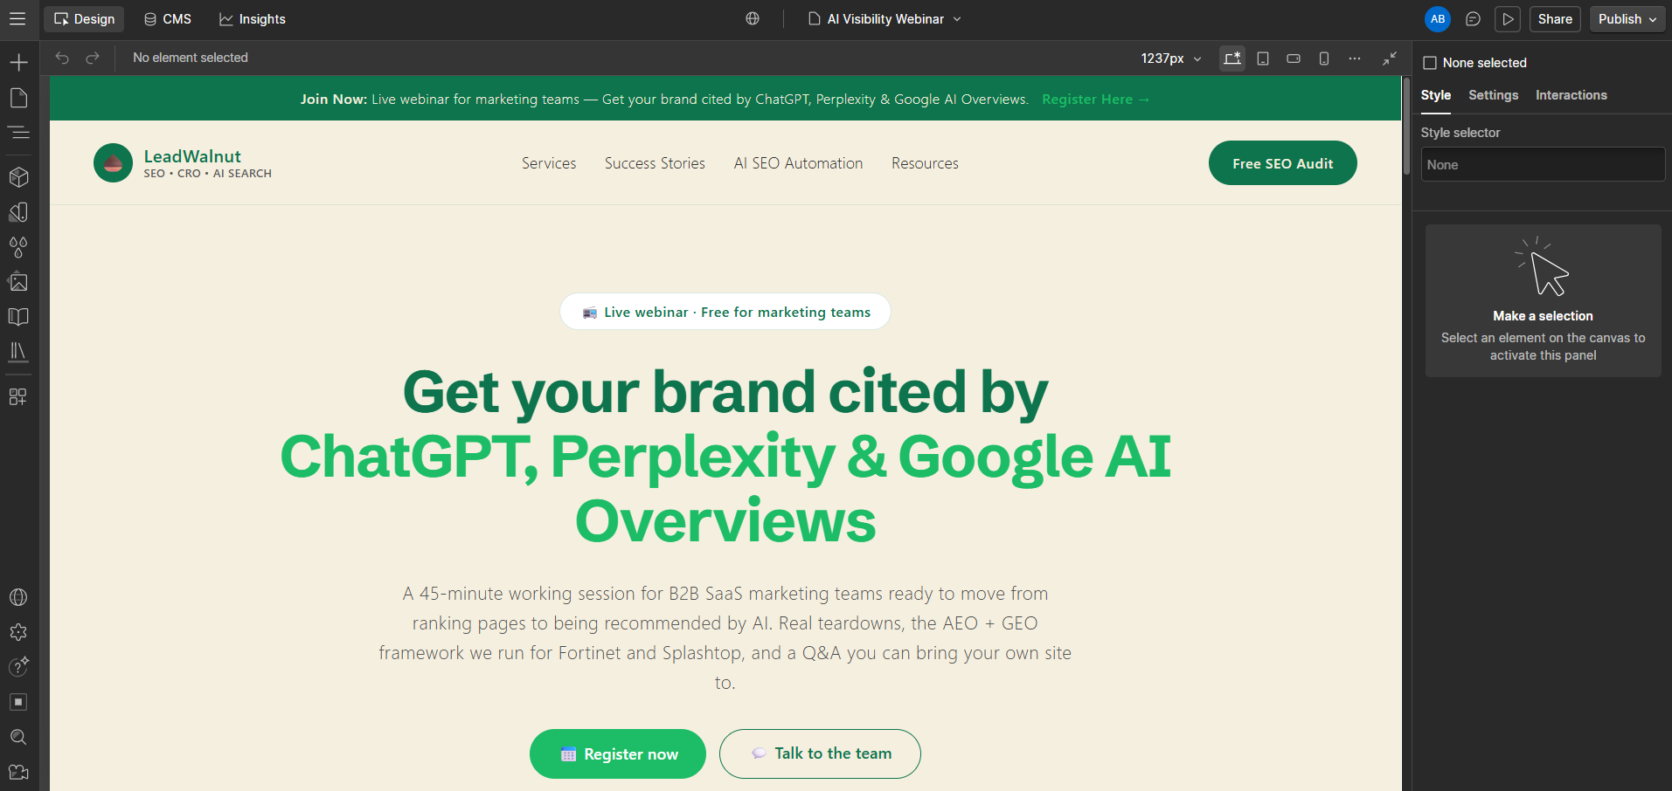Image resolution: width=1672 pixels, height=791 pixels.
Task: Switch to mobile portrait breakpoint
Action: [1324, 58]
